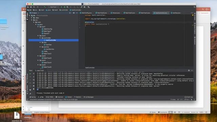Screen dimensions: 217x122
Task: Click the Back navigation arrow in toolbar
Action: click(x=38, y=7)
